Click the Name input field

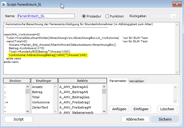coord(46,16)
